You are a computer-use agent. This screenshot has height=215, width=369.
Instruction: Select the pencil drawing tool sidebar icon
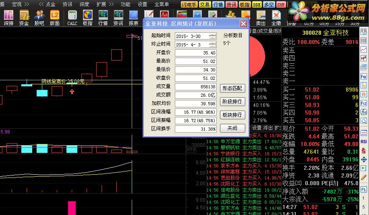tap(364, 177)
